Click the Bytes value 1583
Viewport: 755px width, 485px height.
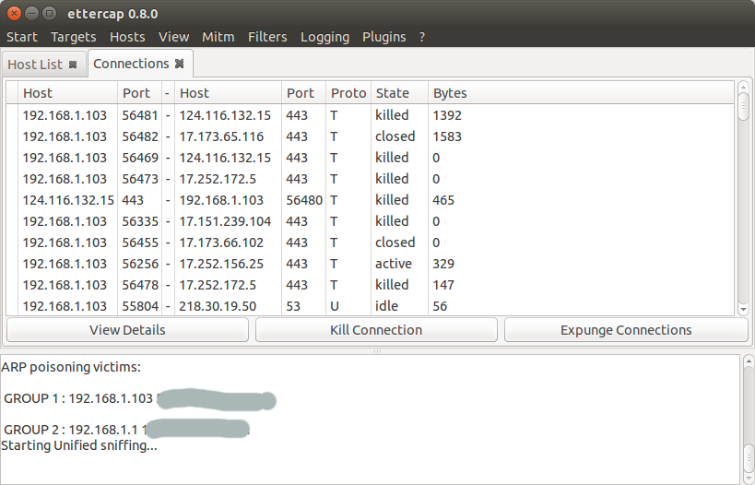pyautogui.click(x=447, y=136)
